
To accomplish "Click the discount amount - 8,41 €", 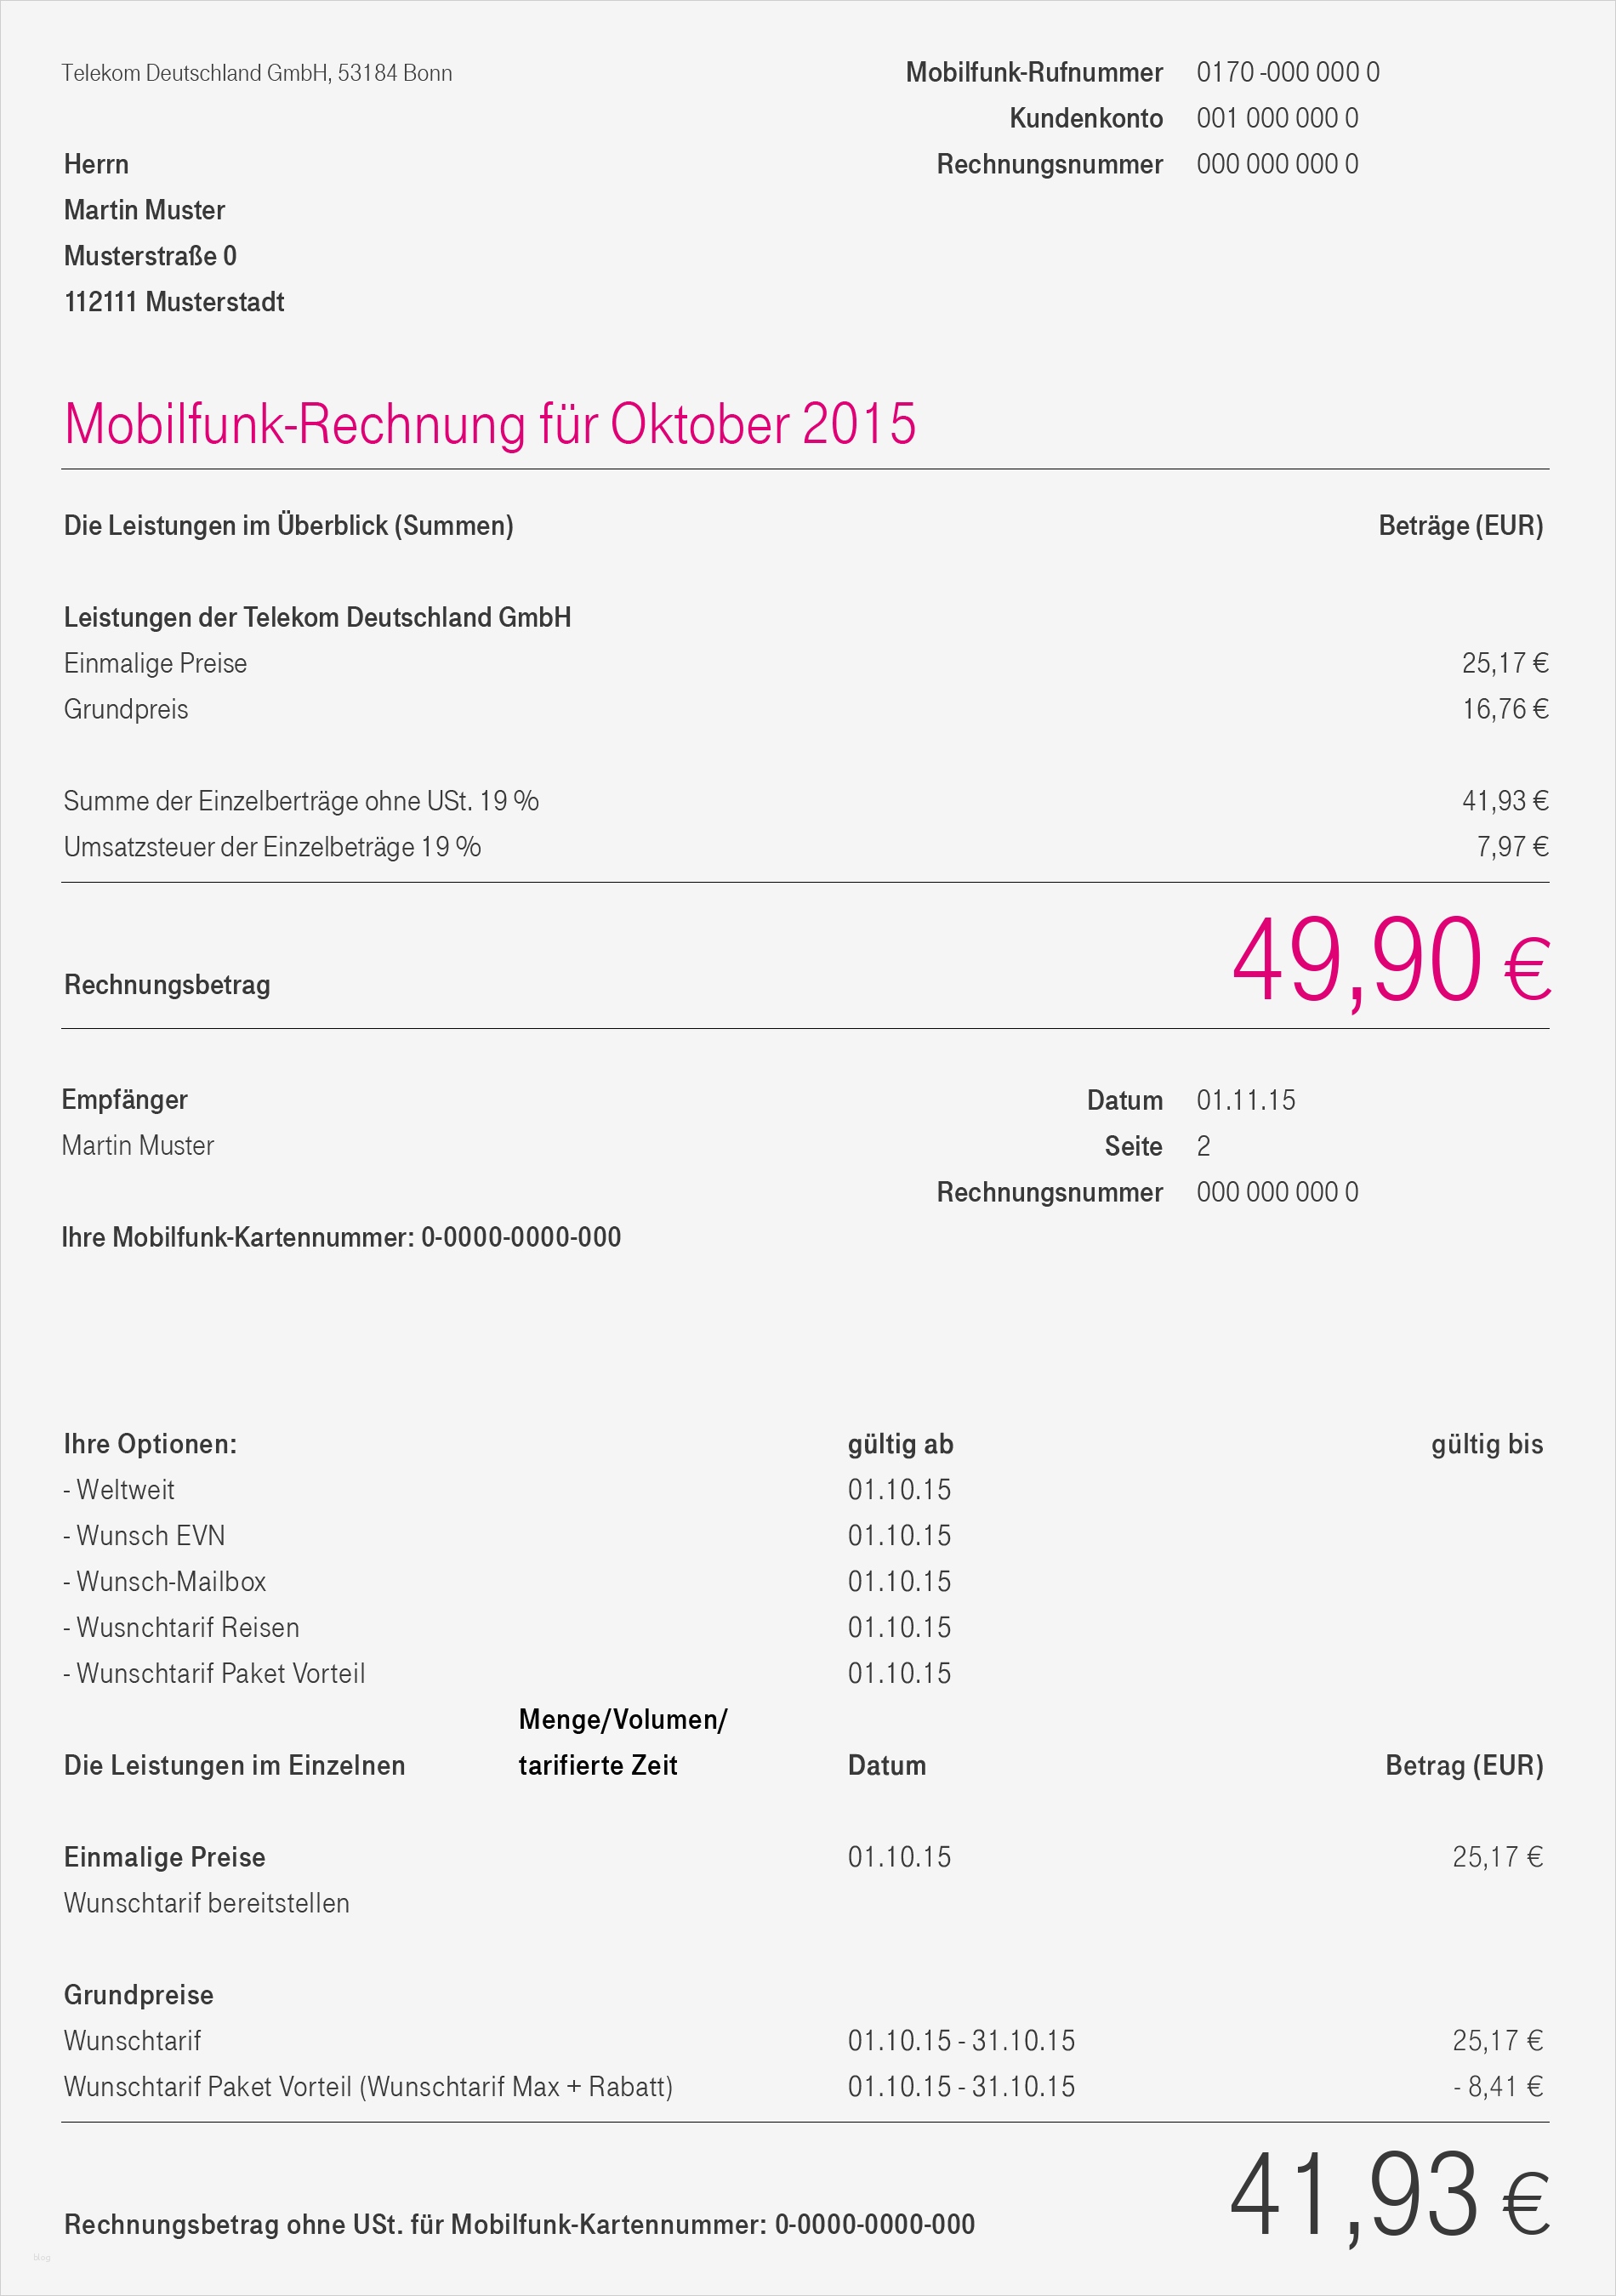I will pyautogui.click(x=1498, y=2087).
